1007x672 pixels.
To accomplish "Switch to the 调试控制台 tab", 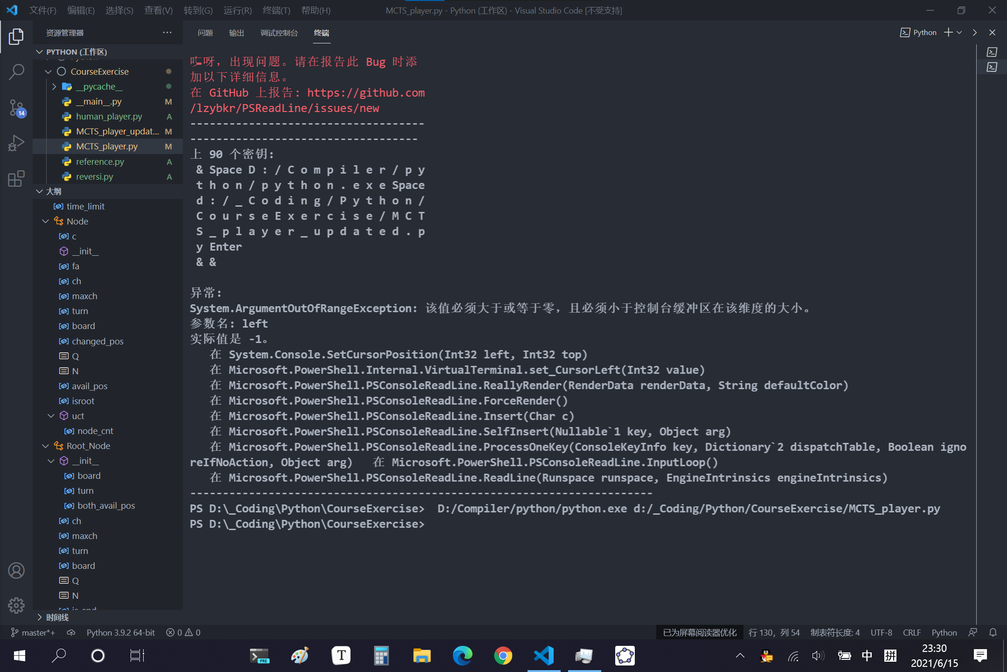I will click(x=279, y=33).
